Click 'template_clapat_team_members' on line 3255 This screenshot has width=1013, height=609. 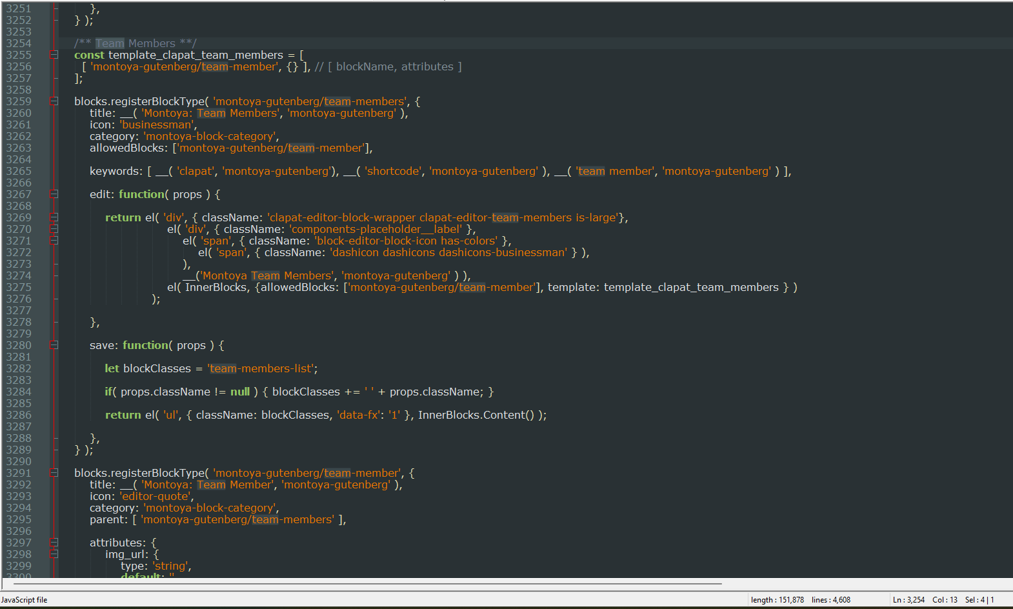[196, 55]
